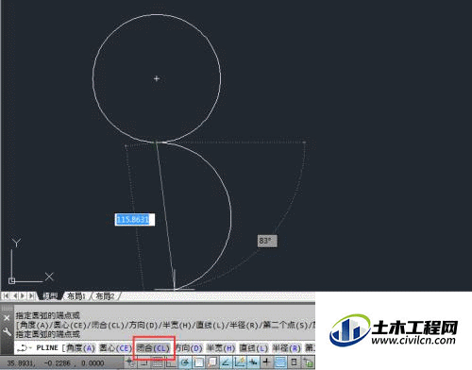The width and height of the screenshot is (472, 370).
Task: Choose the 方向(D) direction option
Action: pyautogui.click(x=189, y=348)
